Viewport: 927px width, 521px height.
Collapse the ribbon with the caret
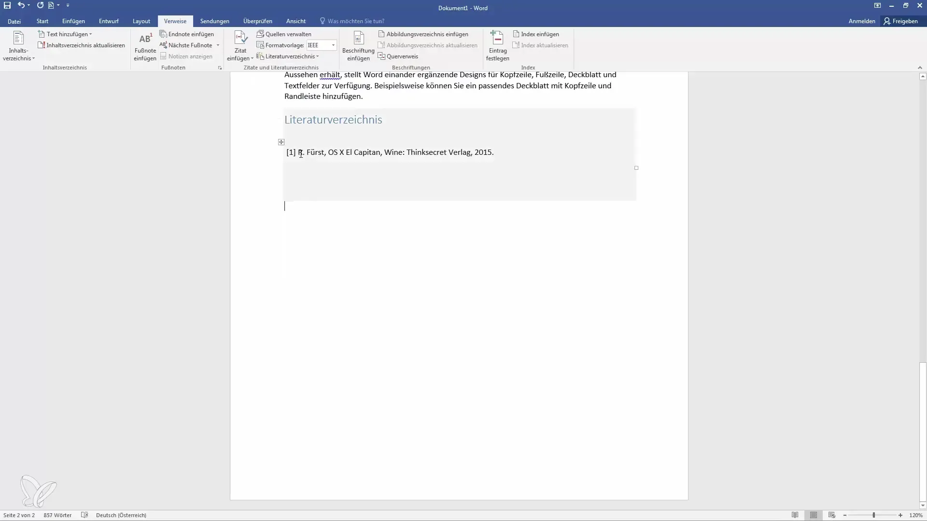point(920,68)
